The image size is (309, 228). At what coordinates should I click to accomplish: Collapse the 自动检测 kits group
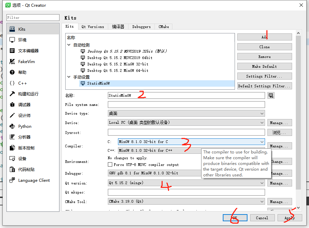(69, 44)
